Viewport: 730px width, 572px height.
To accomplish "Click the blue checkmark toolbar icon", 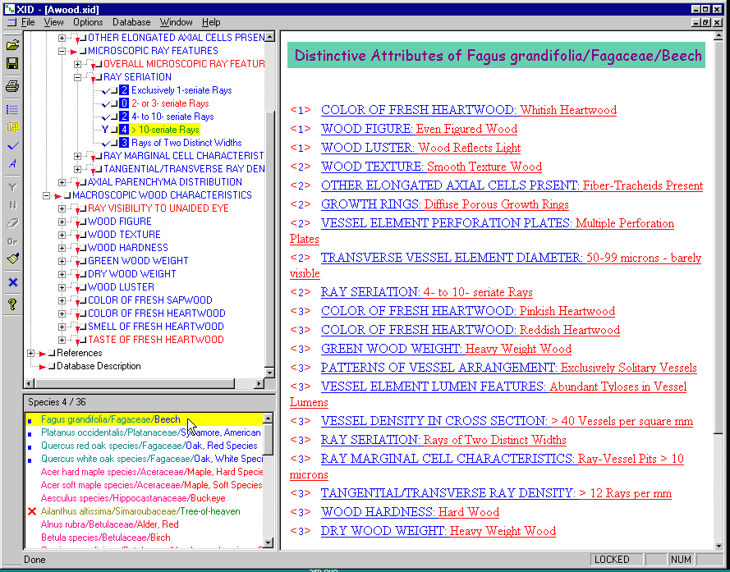I will click(x=12, y=146).
